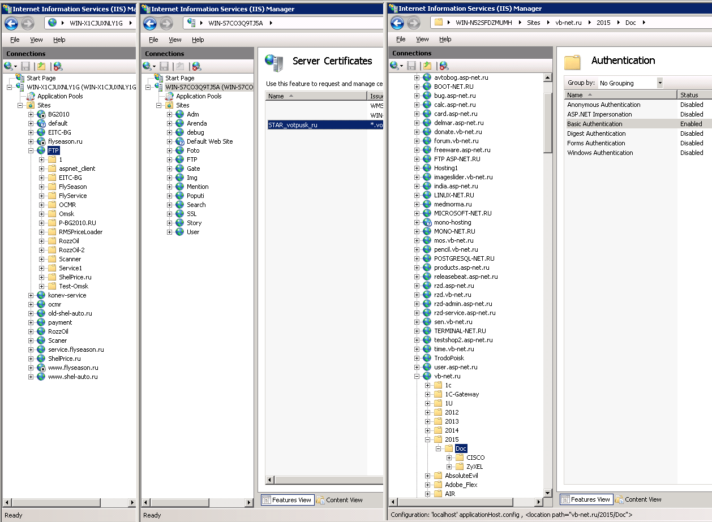
Task: Click Content View icon in right window
Action: (x=619, y=499)
